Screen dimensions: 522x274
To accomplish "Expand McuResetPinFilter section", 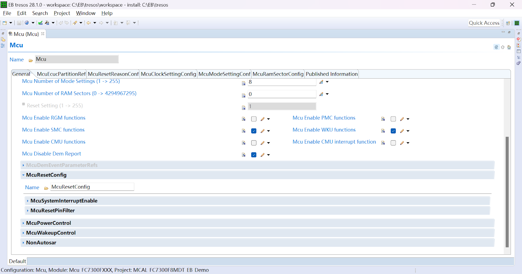I will tap(28, 211).
